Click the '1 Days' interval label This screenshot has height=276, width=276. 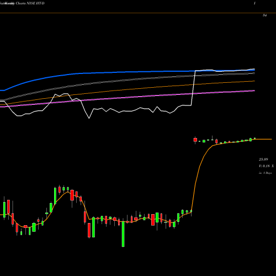(267, 173)
